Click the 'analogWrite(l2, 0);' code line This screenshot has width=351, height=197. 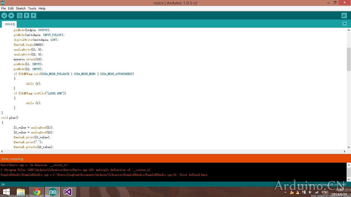[x=28, y=54]
